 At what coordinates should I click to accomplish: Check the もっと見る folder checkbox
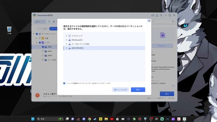[43, 60]
